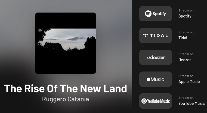Image resolution: width=207 pixels, height=113 pixels.
Task: Click the Apple logo glyph
Action: tap(149, 79)
